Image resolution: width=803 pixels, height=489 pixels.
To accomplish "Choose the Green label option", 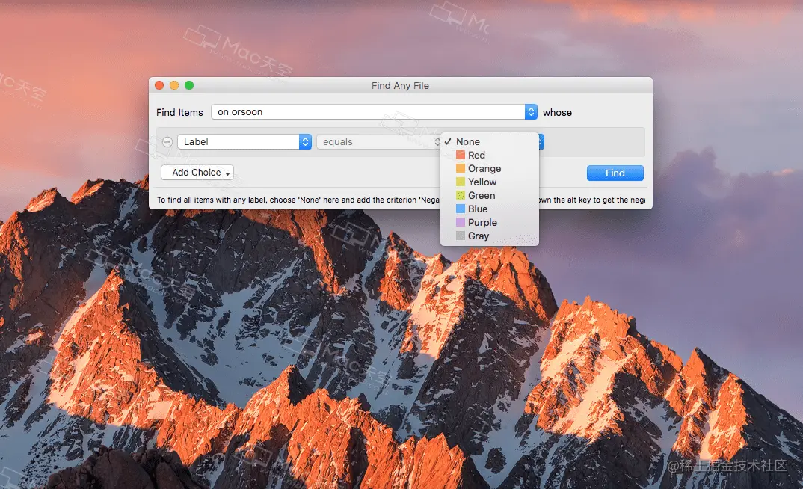I will [489, 195].
